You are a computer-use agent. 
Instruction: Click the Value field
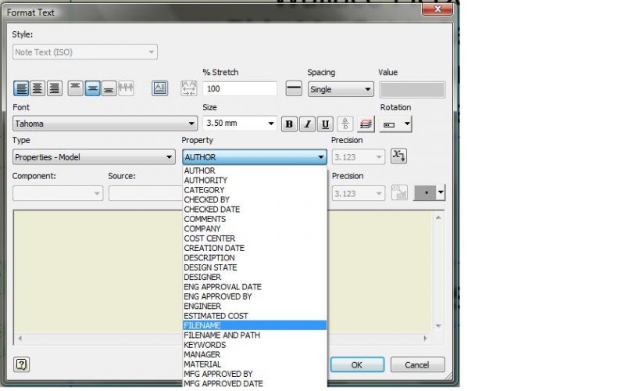[412, 90]
